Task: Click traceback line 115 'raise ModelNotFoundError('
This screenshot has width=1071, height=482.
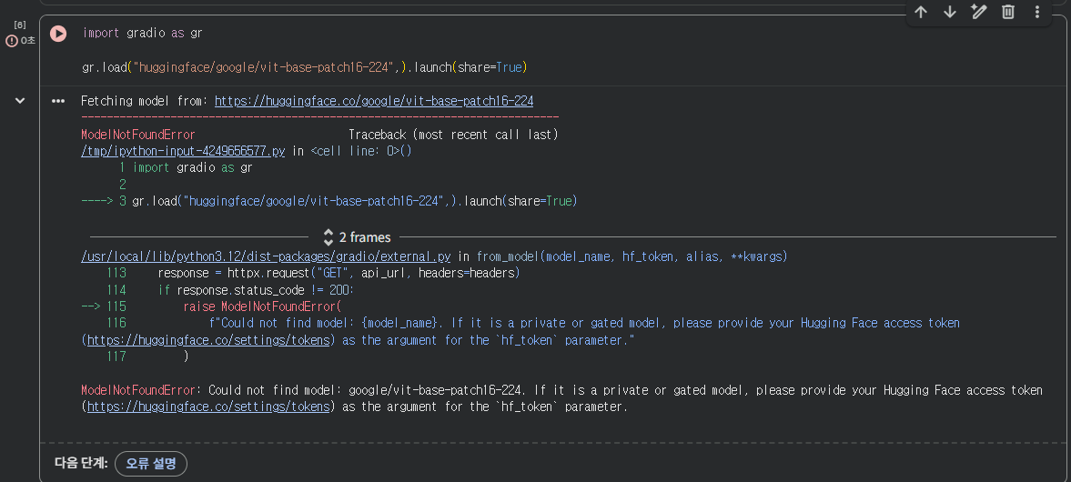Action: tap(261, 306)
